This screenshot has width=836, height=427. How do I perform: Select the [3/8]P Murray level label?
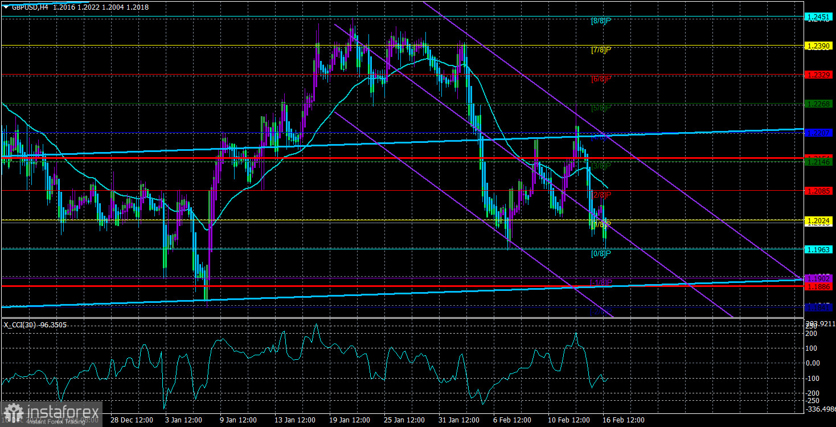pos(601,166)
